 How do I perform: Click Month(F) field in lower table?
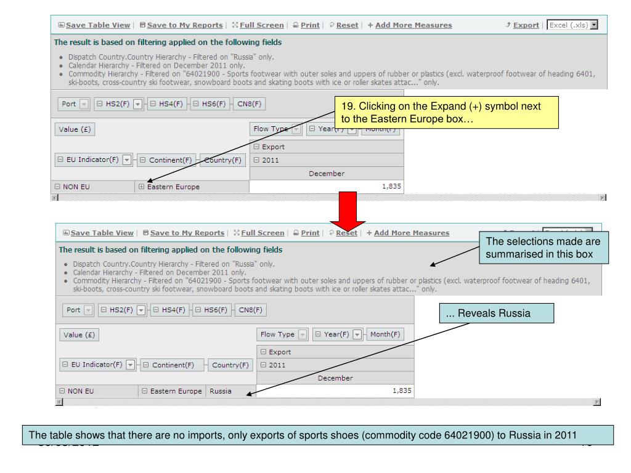point(385,334)
